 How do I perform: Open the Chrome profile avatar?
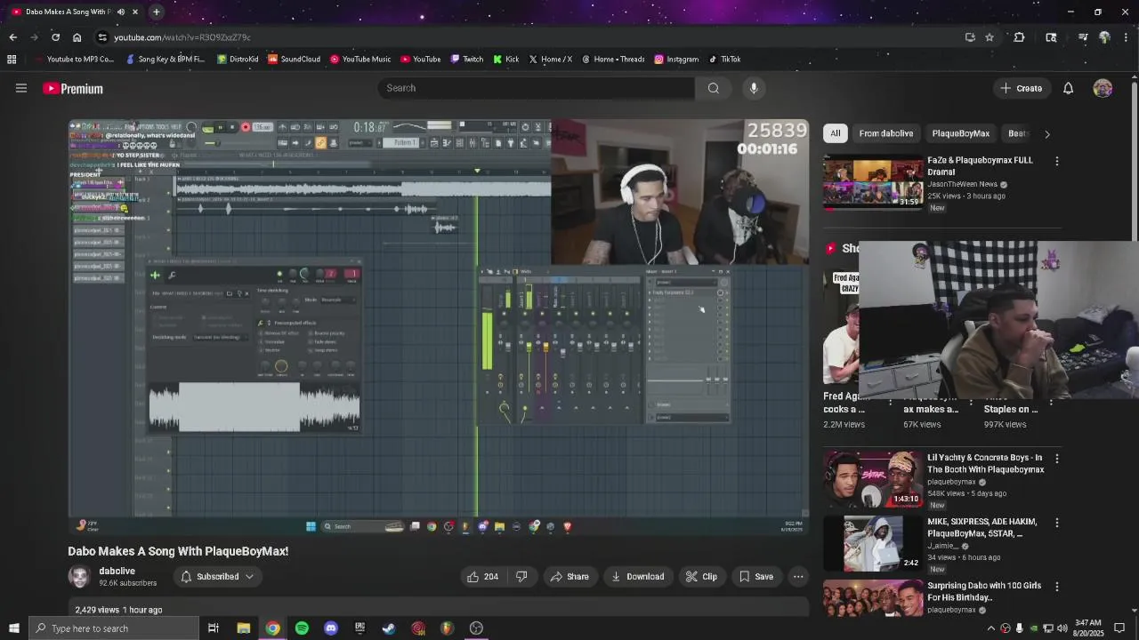pos(1104,37)
